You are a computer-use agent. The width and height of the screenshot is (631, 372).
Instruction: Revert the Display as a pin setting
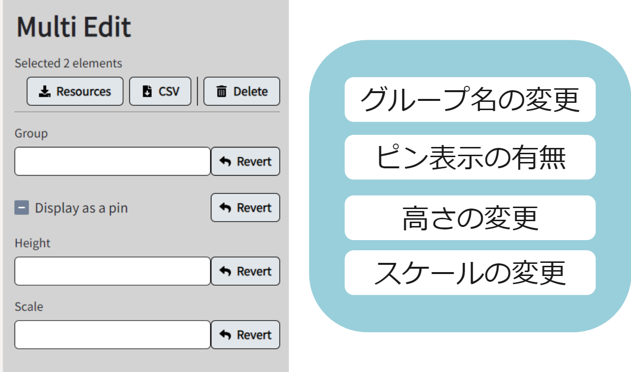(x=245, y=208)
